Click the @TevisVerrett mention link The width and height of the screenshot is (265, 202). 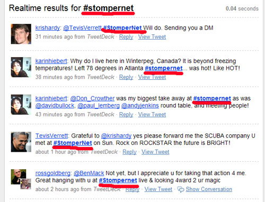pos(82,28)
